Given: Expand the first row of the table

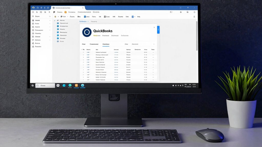Looking at the screenshot, I should click(x=83, y=52).
